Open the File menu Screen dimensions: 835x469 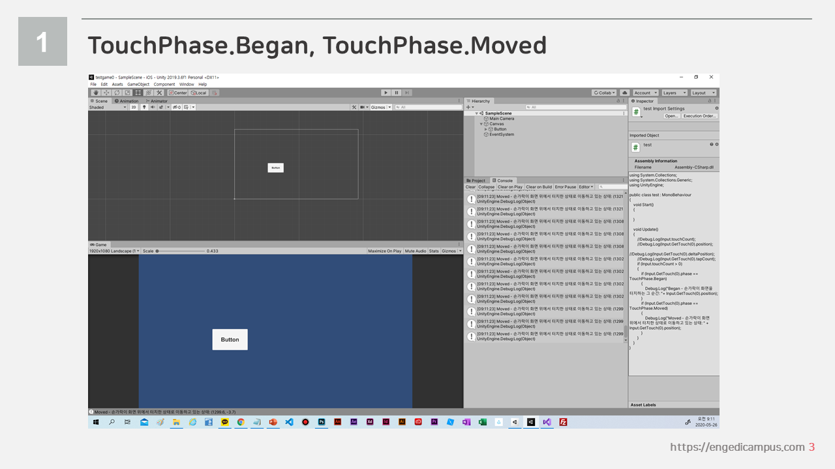pyautogui.click(x=93, y=84)
